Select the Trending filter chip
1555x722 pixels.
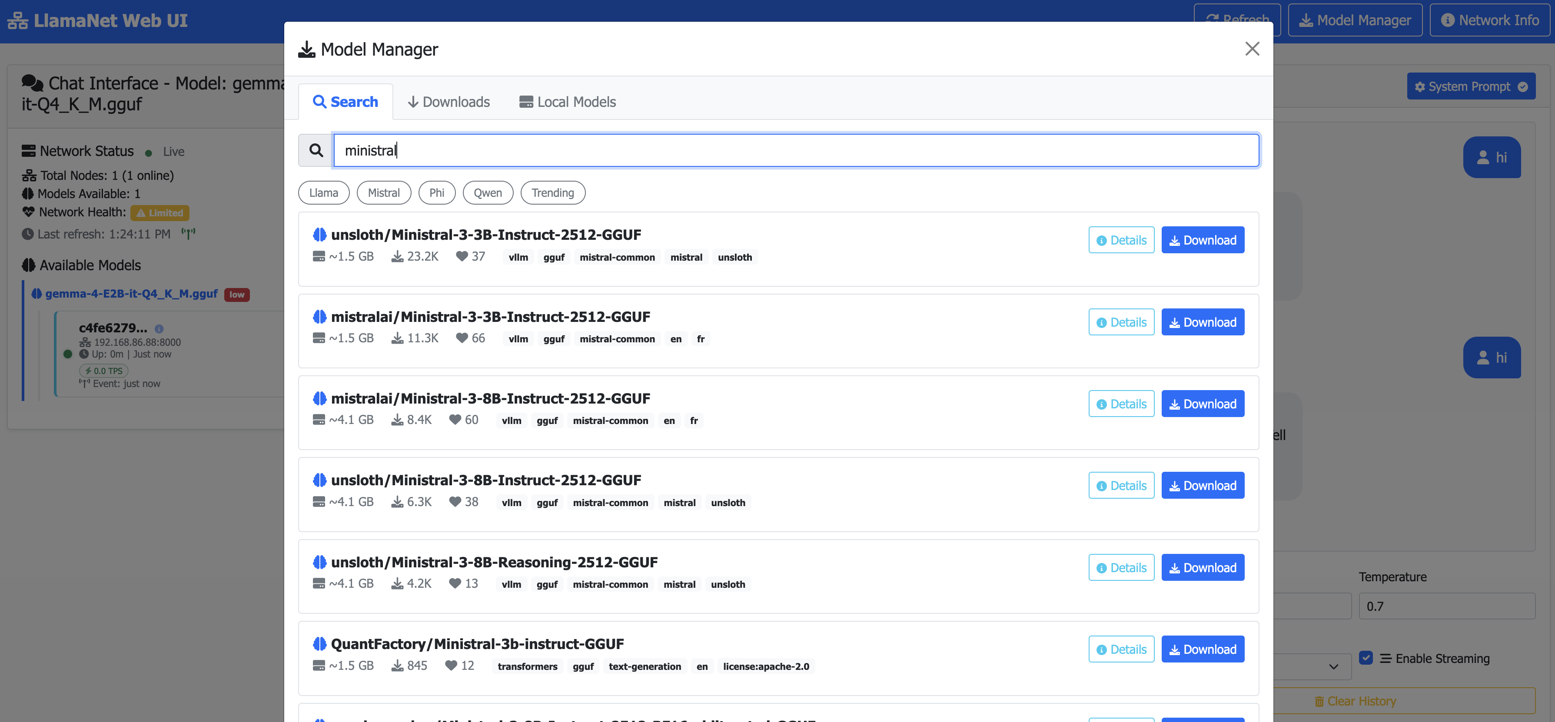coord(553,193)
